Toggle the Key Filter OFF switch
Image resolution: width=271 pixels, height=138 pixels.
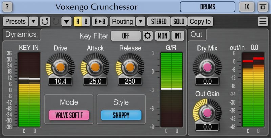126,36
